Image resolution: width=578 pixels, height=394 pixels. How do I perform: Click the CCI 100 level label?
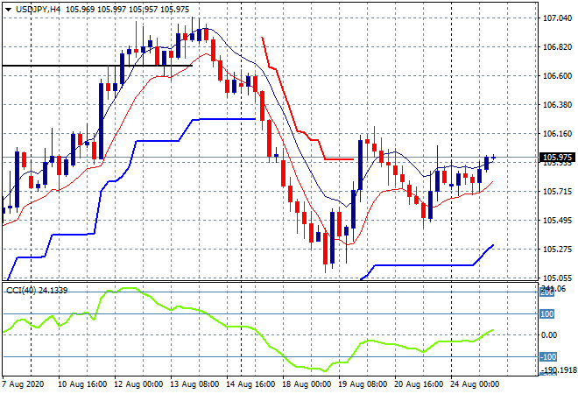[x=546, y=314]
